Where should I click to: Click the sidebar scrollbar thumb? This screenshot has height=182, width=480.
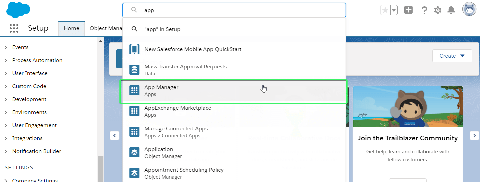[100, 169]
